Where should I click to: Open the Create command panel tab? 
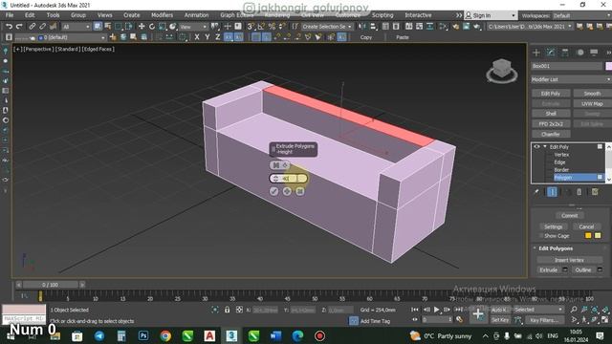coord(536,53)
